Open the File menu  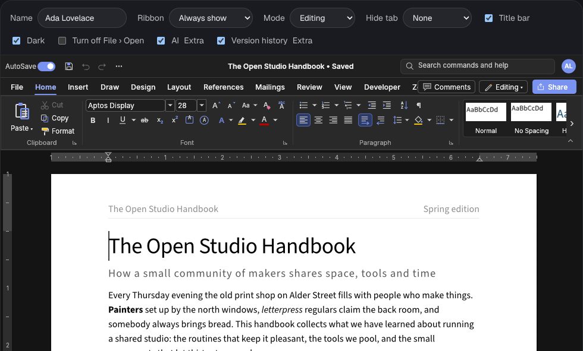coord(17,87)
